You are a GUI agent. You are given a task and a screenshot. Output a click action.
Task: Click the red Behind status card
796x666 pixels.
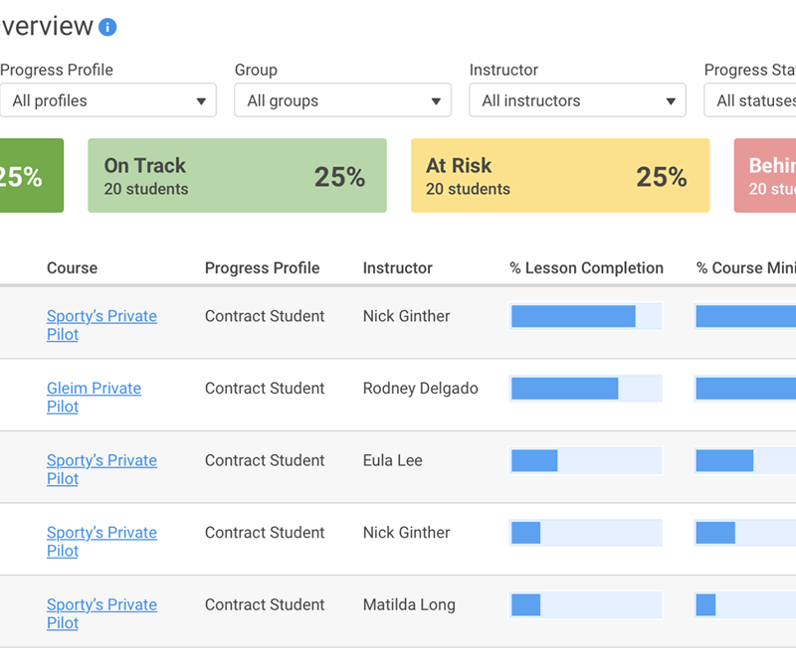coord(766,176)
